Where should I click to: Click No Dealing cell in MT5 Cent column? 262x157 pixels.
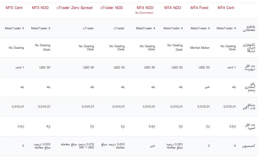coord(16,48)
